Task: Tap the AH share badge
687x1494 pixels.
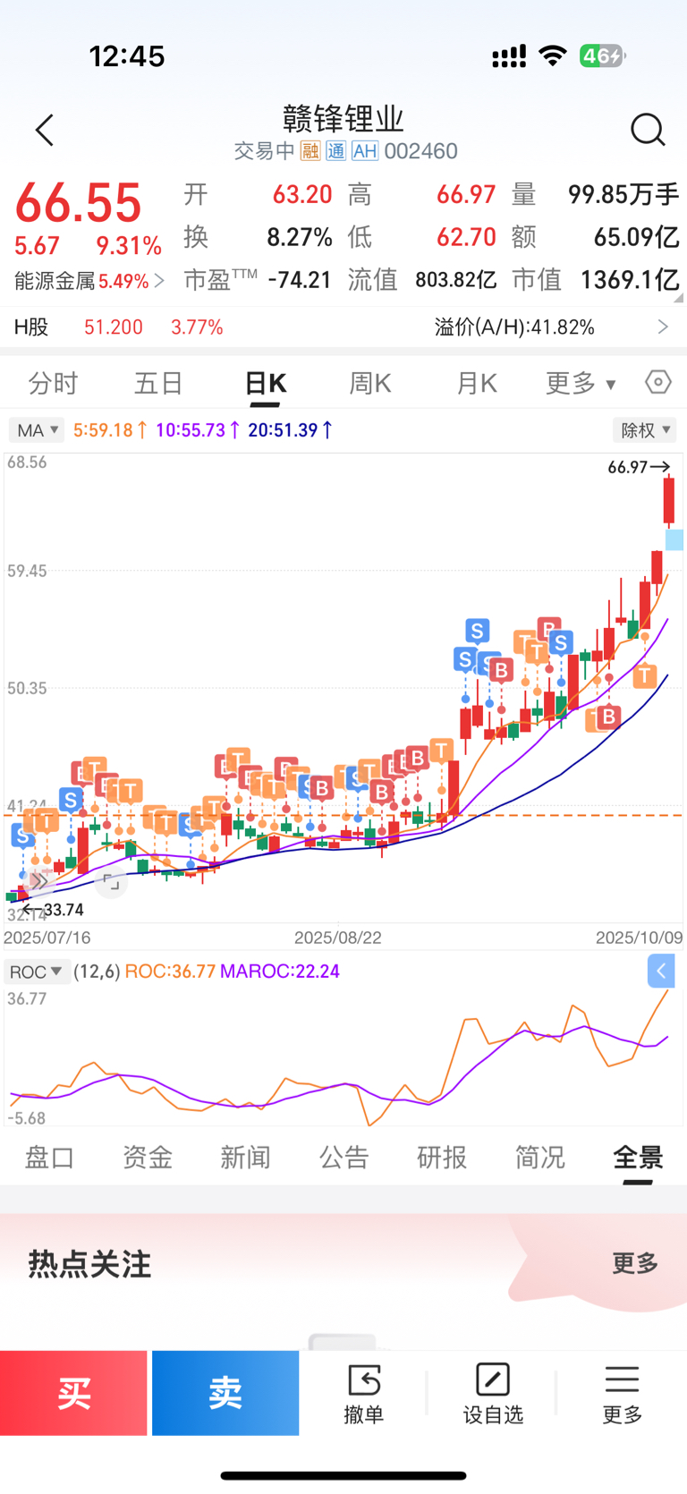Action: (364, 151)
